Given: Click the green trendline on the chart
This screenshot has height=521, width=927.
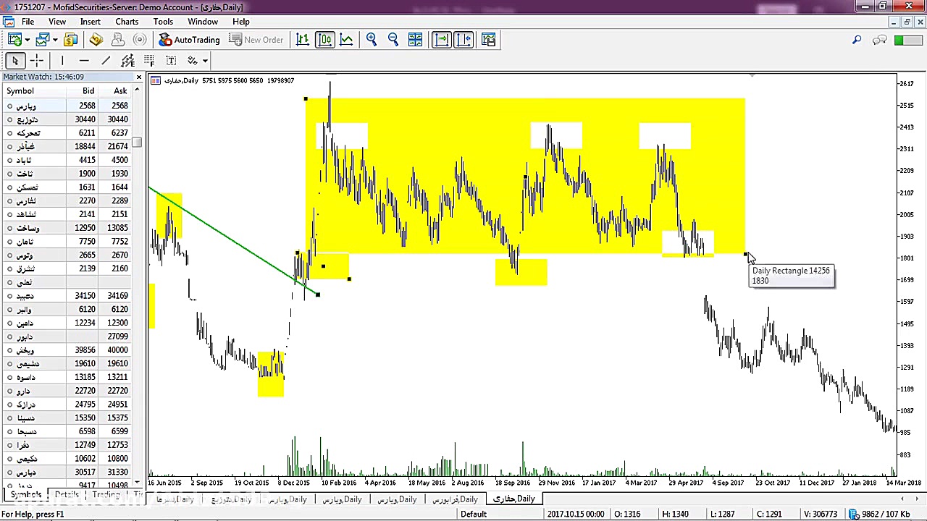Looking at the screenshot, I should point(232,240).
